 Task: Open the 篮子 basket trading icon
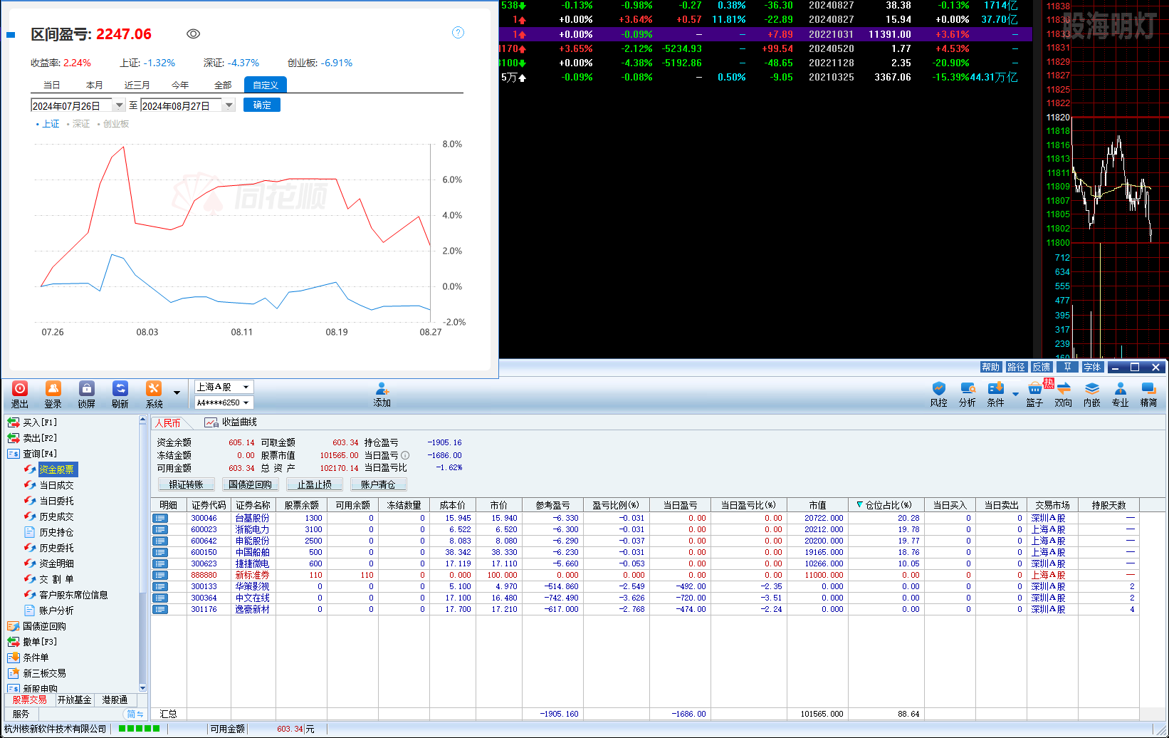click(1035, 388)
